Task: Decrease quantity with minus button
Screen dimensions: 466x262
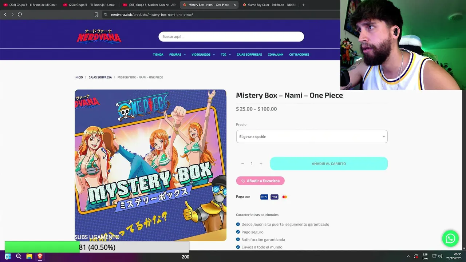Action: tap(242, 164)
